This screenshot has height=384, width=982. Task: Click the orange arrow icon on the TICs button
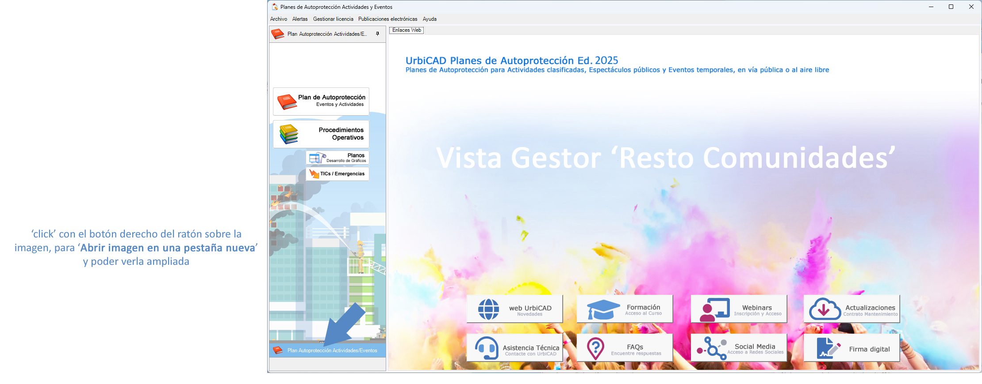pyautogui.click(x=314, y=174)
